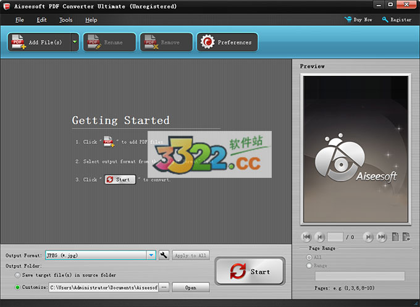Screen dimensions: 420x307
Task: Click the Apply to All button
Action: (x=190, y=256)
